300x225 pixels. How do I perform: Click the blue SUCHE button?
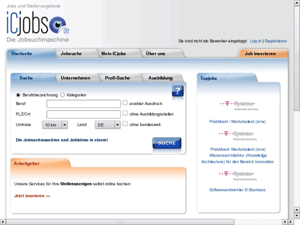point(167,143)
